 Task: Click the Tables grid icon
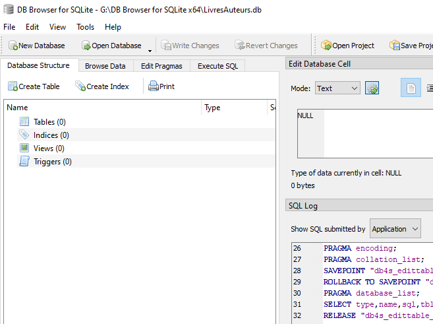pyautogui.click(x=24, y=121)
